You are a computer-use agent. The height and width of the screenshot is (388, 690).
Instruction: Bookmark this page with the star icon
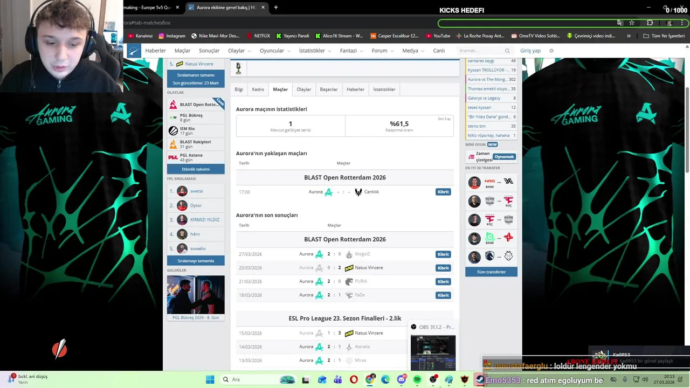[x=632, y=23]
